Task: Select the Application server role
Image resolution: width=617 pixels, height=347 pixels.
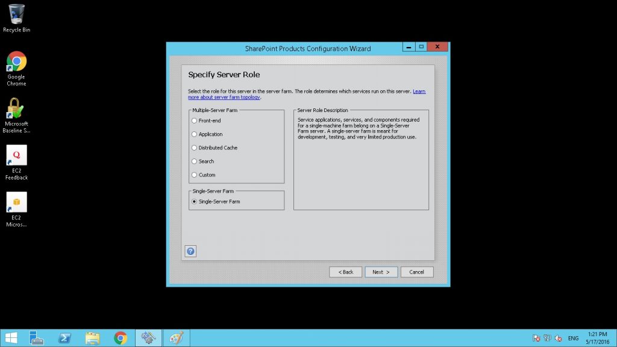Action: [194, 134]
